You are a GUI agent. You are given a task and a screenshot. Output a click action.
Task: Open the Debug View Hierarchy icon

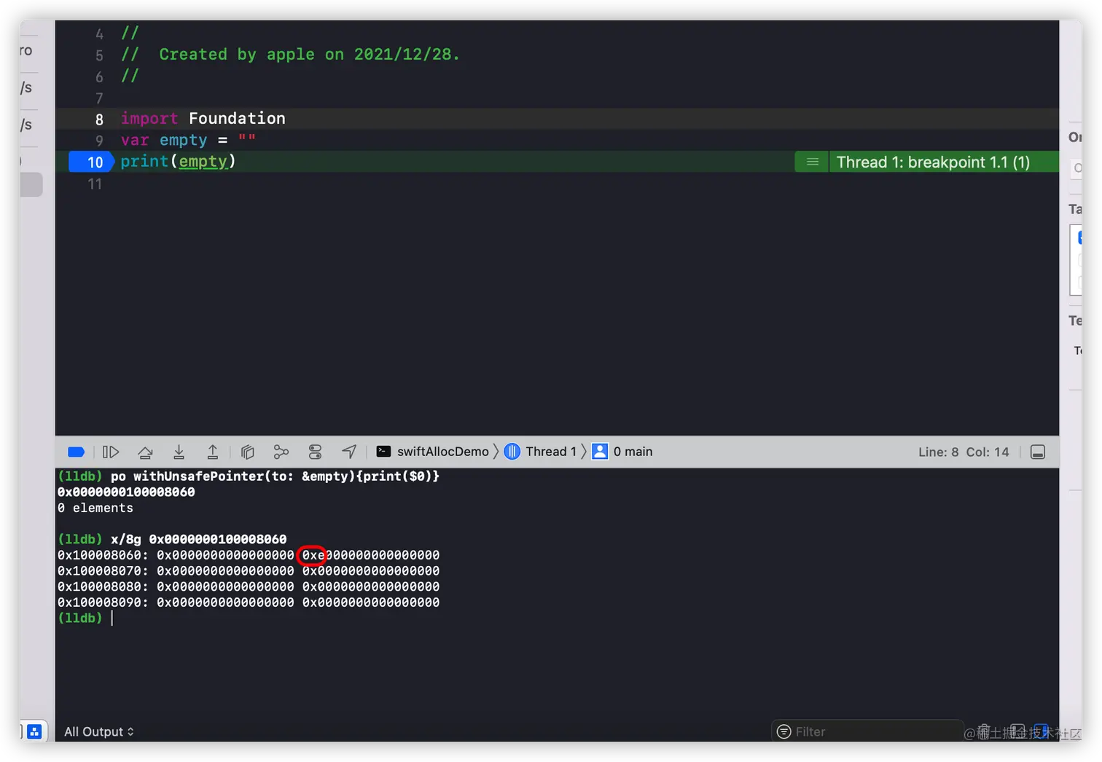248,452
